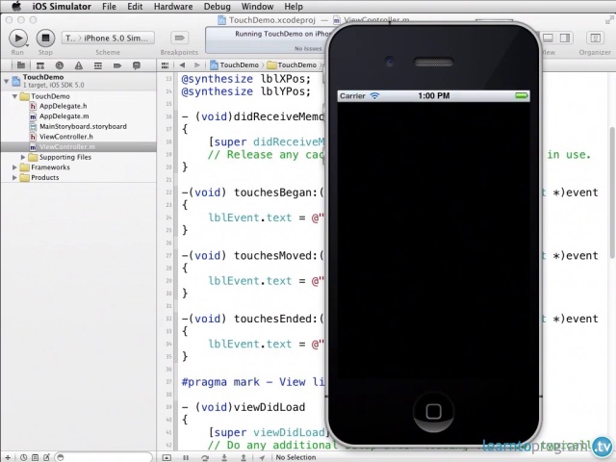Click the touchesEnded method name in code

pyautogui.click(x=275, y=319)
